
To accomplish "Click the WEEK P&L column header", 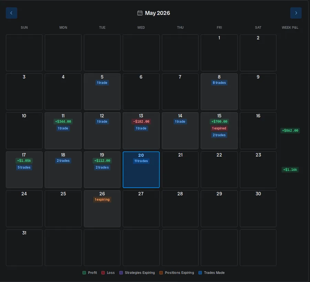I will pos(290,28).
